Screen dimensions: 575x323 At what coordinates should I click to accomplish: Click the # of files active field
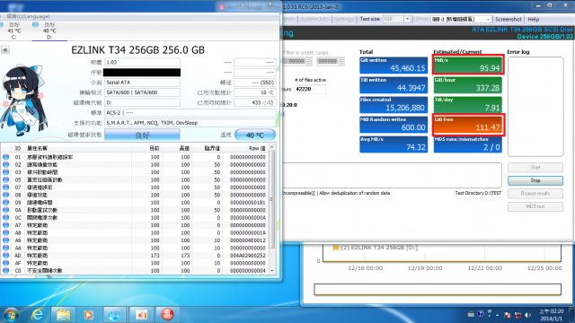point(310,89)
